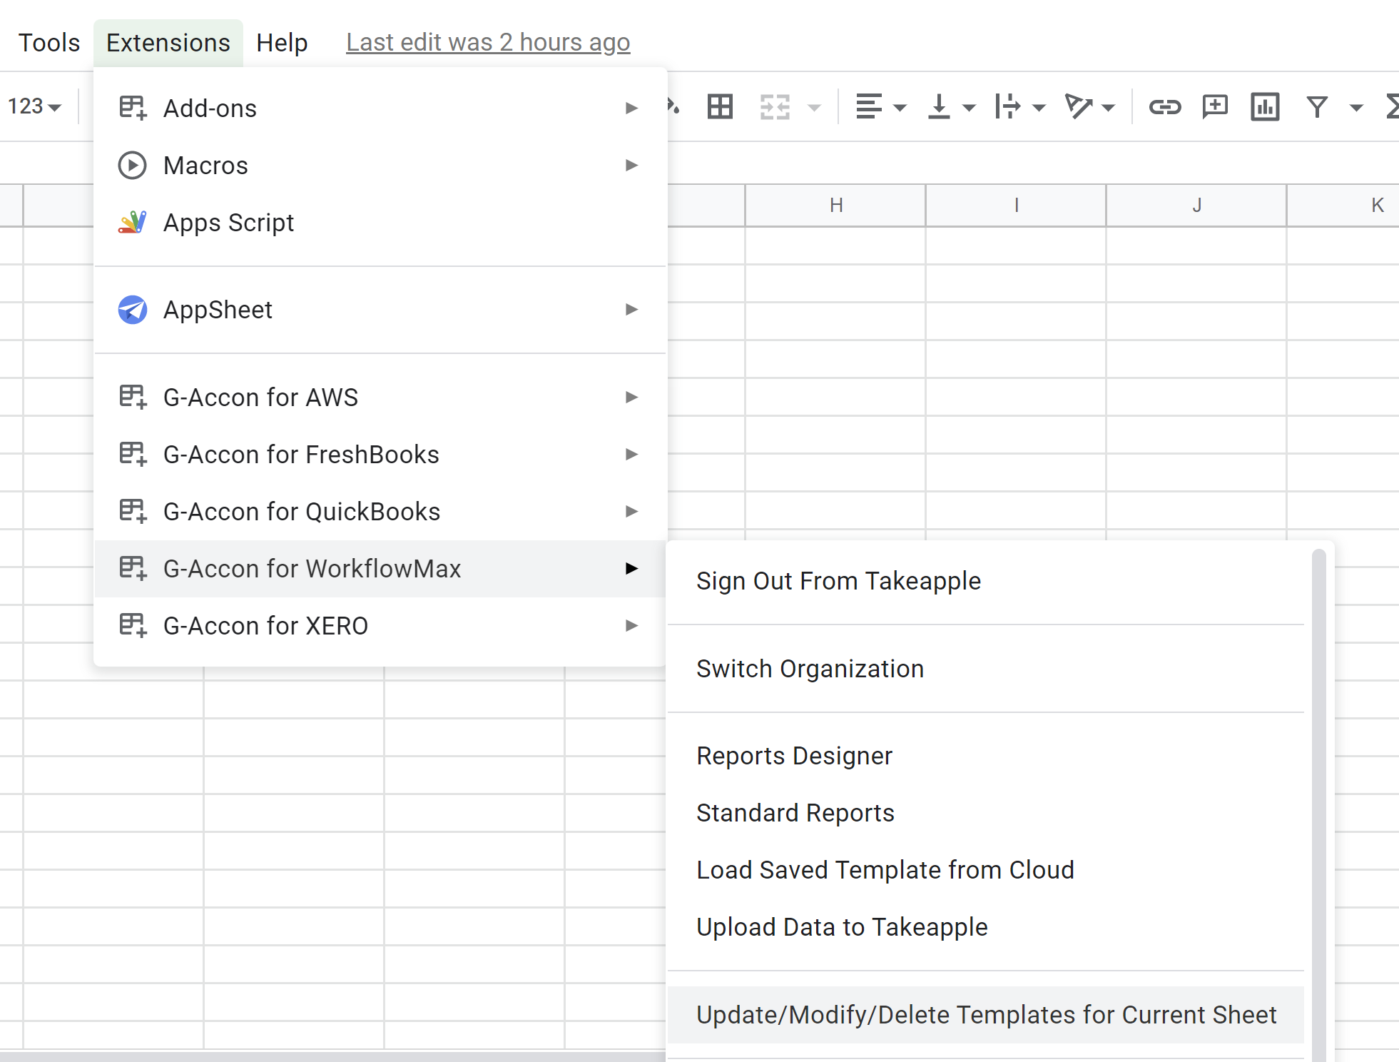Expand the G-Accon for XERO arrow
The height and width of the screenshot is (1062, 1399).
(x=631, y=626)
